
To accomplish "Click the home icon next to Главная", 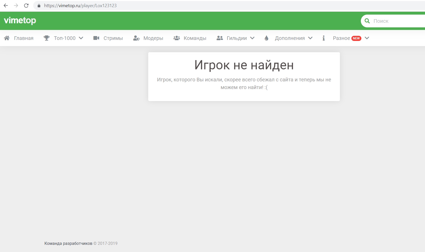I will click(7, 38).
